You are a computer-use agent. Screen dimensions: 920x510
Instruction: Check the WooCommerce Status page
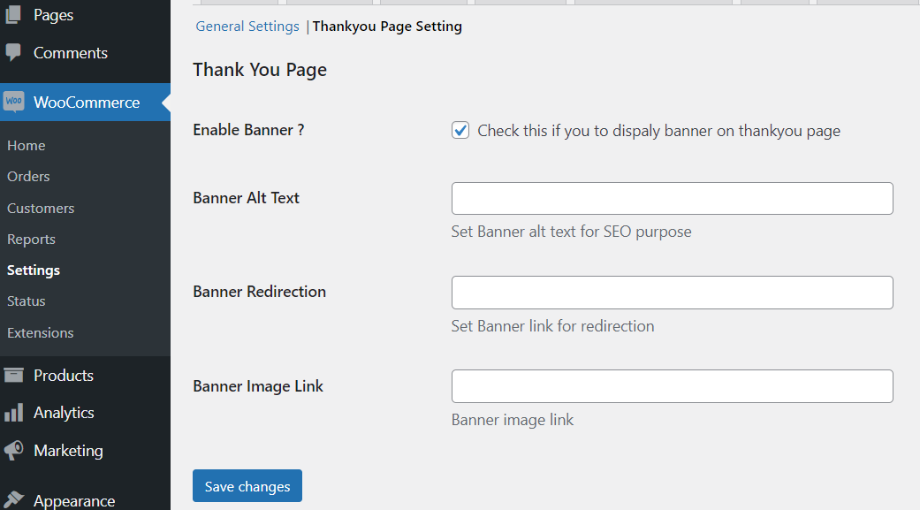(26, 301)
